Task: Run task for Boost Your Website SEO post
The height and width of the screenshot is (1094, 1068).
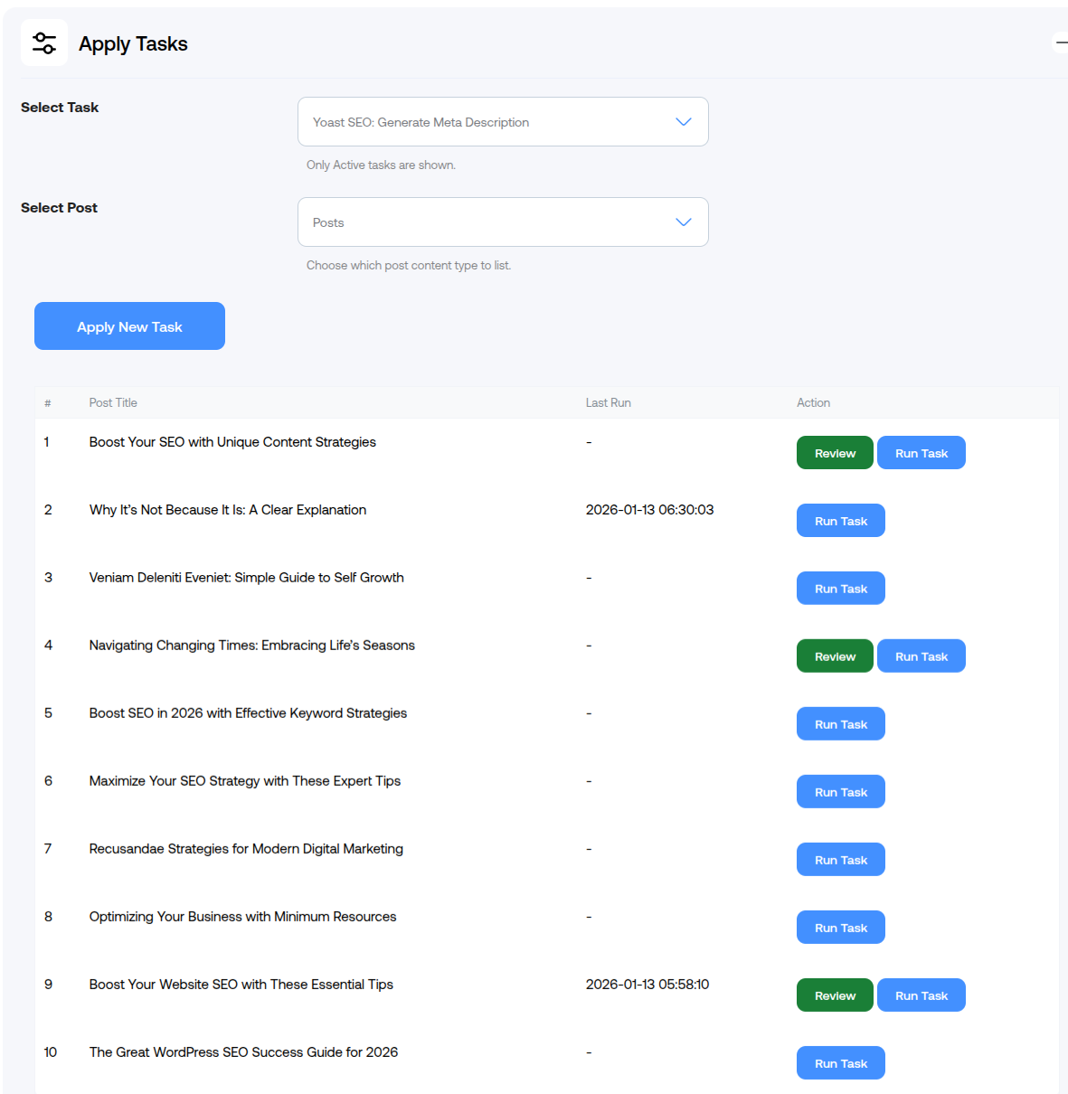Action: (921, 995)
